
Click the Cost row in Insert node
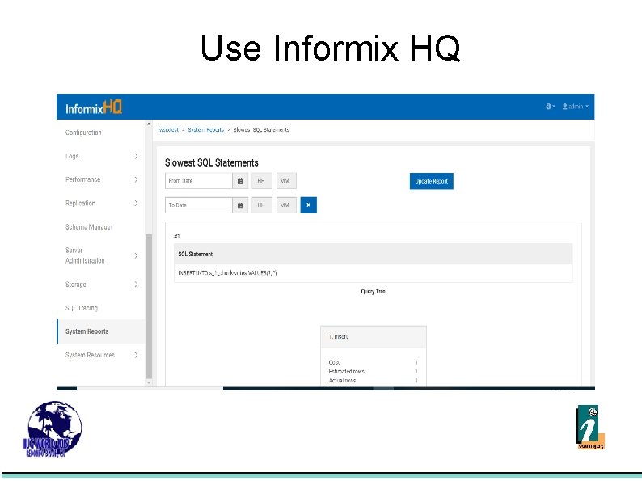[x=373, y=362]
